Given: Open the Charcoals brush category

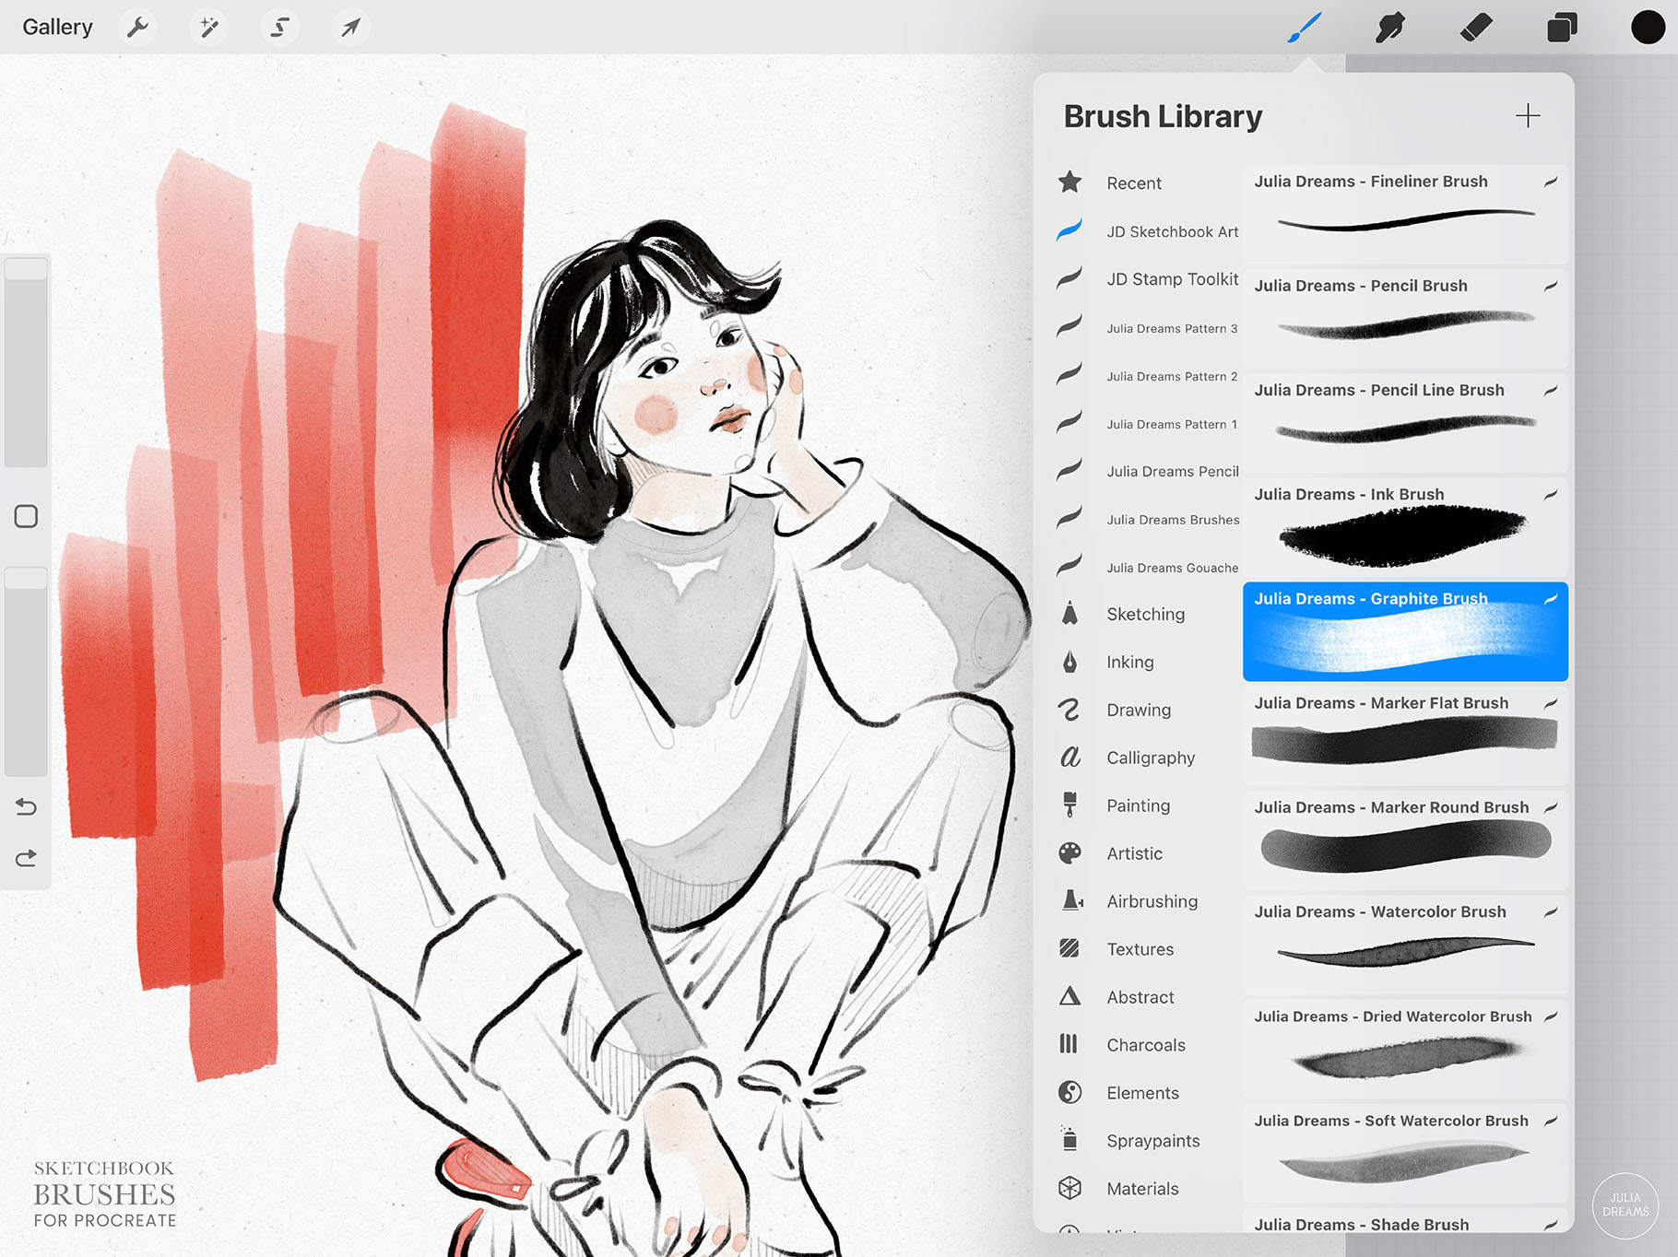Looking at the screenshot, I should pyautogui.click(x=1146, y=1044).
